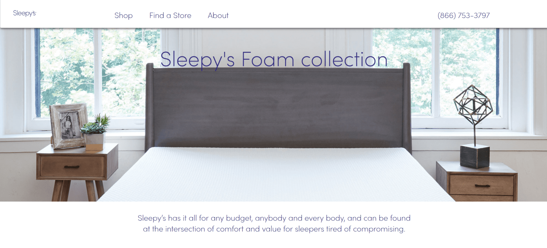Go to Find a Store page
The width and height of the screenshot is (547, 248).
pos(170,15)
